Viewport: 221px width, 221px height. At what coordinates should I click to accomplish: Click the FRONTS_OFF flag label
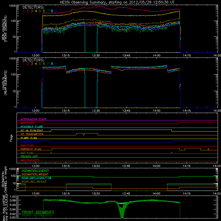coord(29,157)
